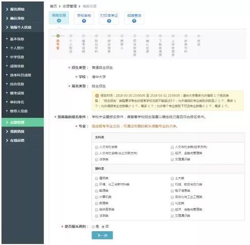Switch to the 学校审核 tab

coord(84,18)
